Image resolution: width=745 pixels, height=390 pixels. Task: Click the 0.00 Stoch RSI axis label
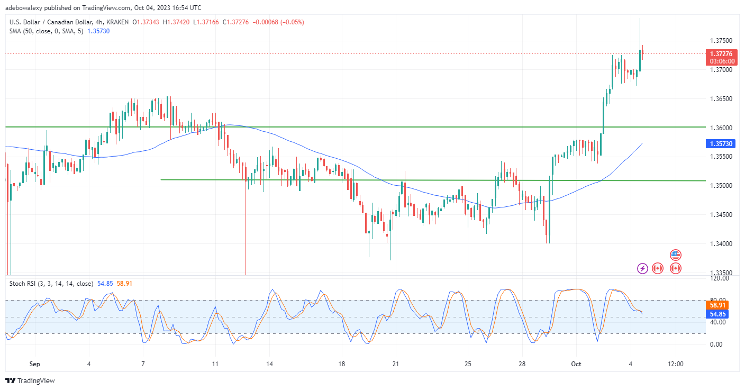715,344
